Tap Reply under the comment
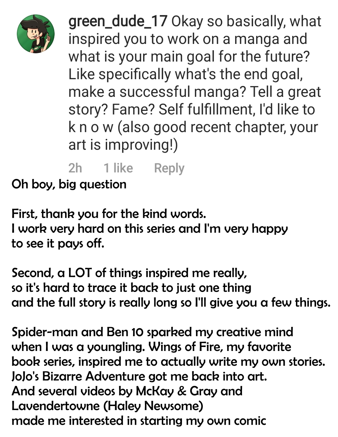The image size is (338, 437). 169,168
